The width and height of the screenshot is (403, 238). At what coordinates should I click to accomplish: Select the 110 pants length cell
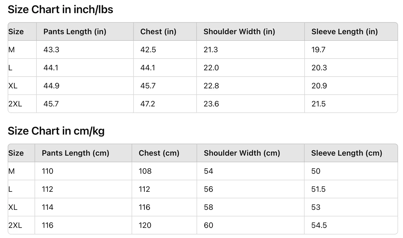coord(83,171)
